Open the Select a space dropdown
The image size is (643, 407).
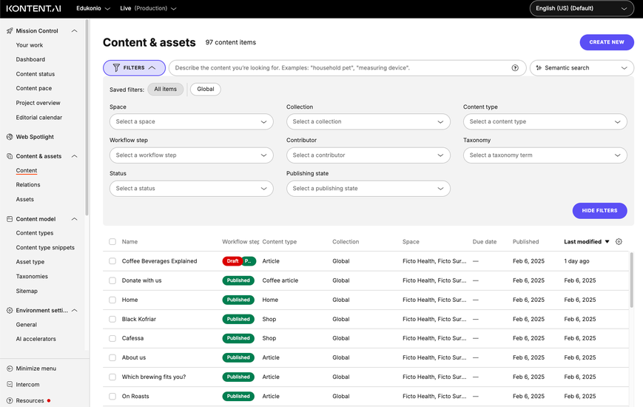click(191, 122)
